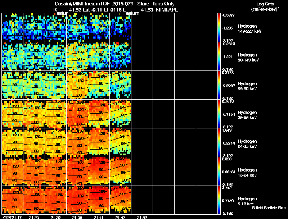Image resolution: width=288 pixels, height=219 pixels.
Task: Open the 149-227 keV image panel at 079T21:17
Action: click(x=12, y=27)
